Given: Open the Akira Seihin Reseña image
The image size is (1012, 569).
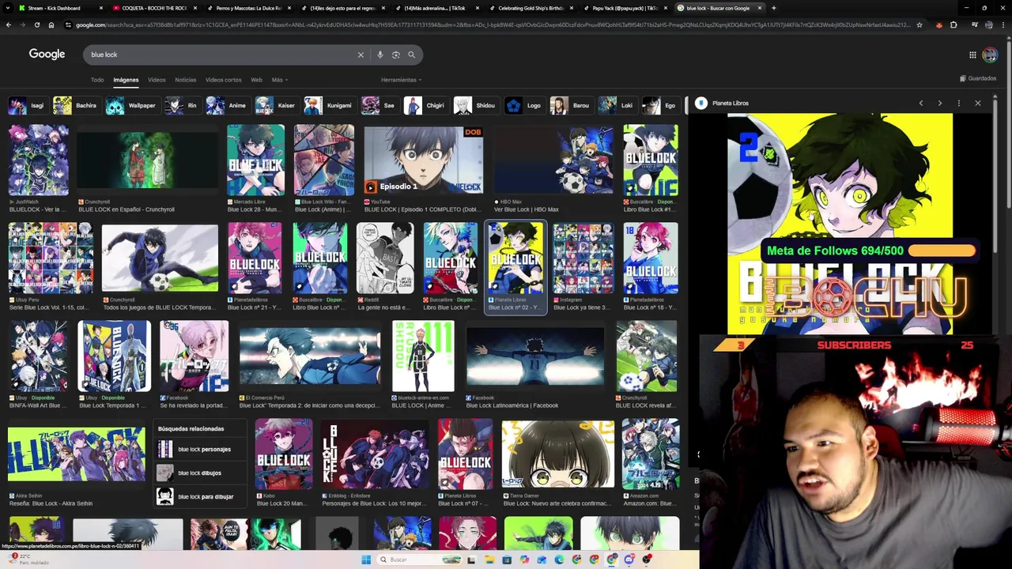Looking at the screenshot, I should (x=77, y=454).
